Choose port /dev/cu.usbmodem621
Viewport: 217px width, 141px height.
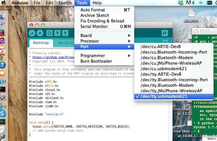click(x=174, y=69)
